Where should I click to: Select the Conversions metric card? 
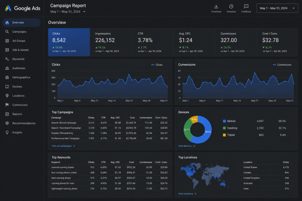[236, 42]
